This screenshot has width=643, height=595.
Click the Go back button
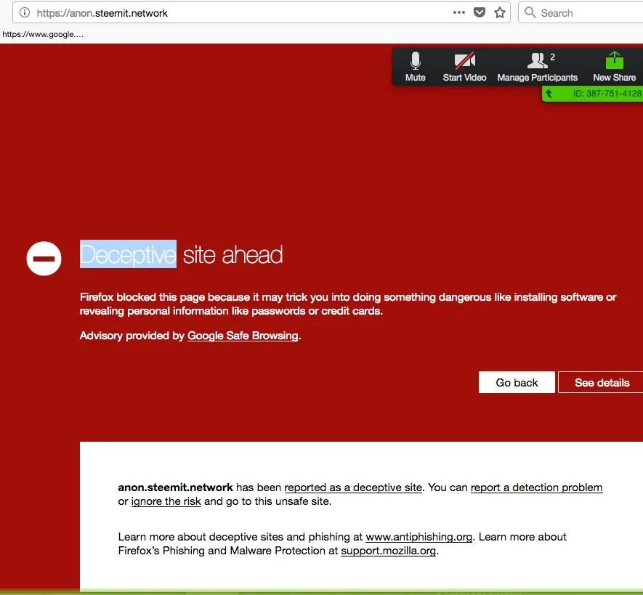point(517,382)
